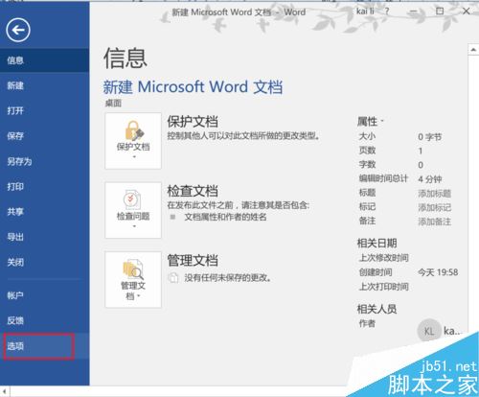Click the kai li account name in title bar
479x397 pixels.
pyautogui.click(x=365, y=12)
